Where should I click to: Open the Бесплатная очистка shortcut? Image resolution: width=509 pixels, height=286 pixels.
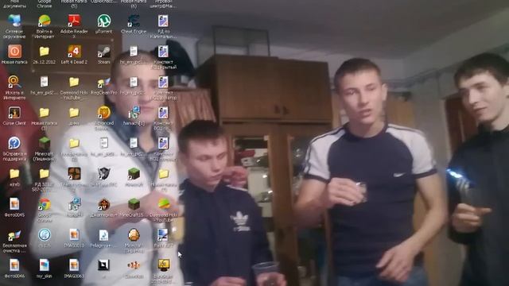[14, 235]
